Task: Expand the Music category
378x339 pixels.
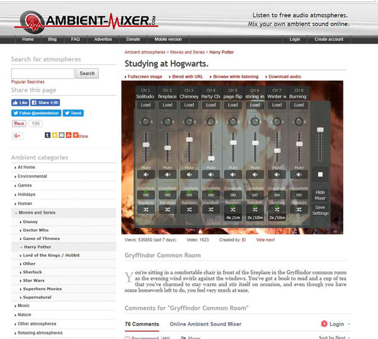Action: coord(24,306)
